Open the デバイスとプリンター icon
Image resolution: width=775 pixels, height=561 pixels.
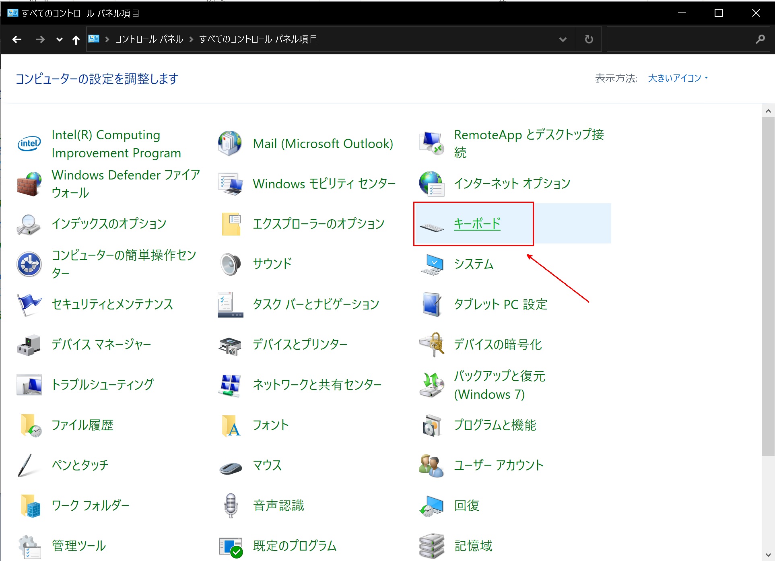(230, 346)
